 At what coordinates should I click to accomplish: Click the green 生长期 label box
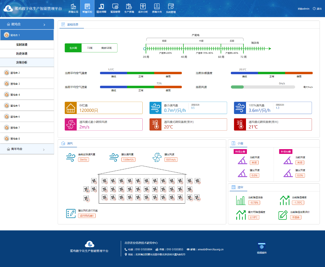click(x=73, y=48)
